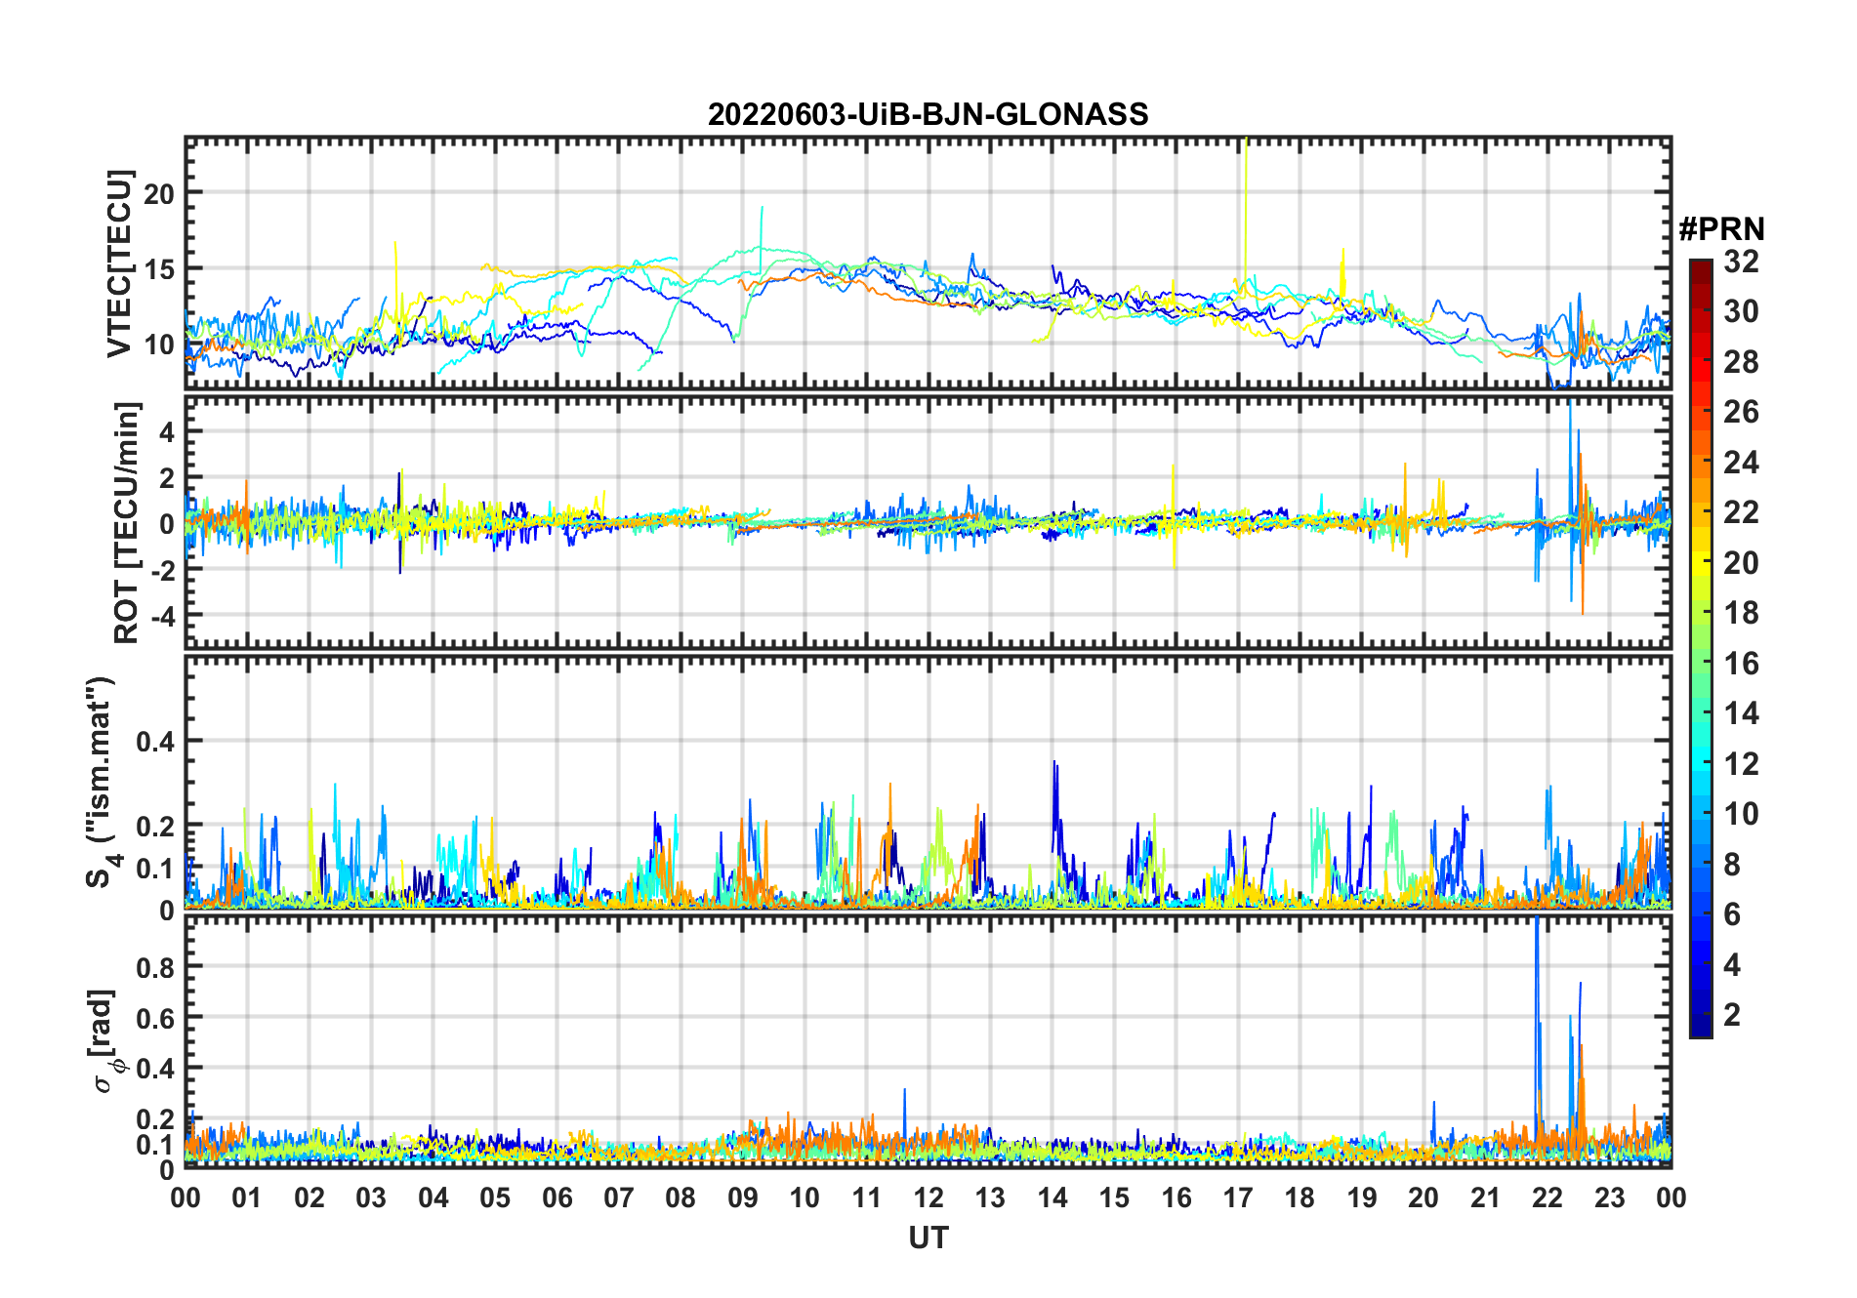Click the yellow VTEC spike just after 17 UT
Screen dimensions: 1857x1298
click(1246, 195)
